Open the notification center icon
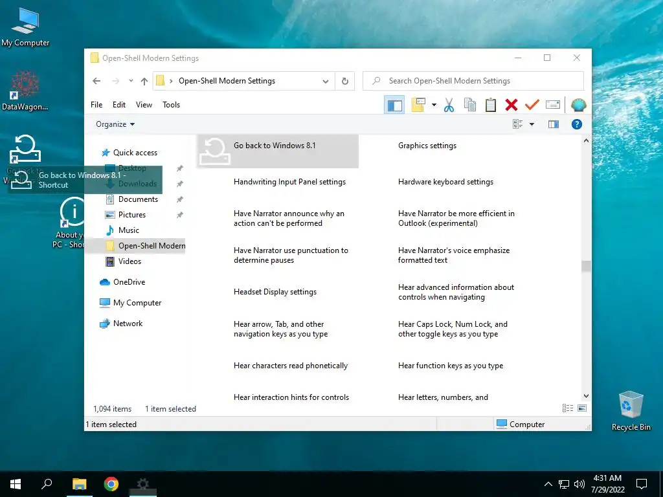Viewport: 663px width, 497px height. [642, 484]
